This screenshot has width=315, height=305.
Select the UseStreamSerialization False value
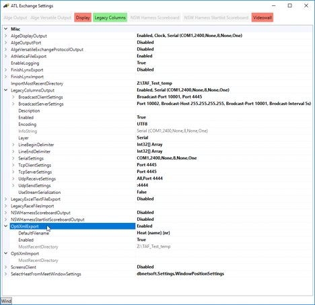tap(141, 192)
